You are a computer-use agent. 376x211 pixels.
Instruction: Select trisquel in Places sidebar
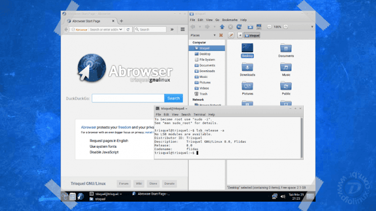(207, 48)
